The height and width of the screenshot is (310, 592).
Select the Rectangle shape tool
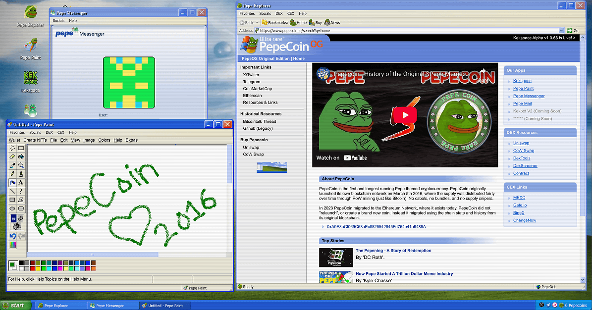[12, 200]
